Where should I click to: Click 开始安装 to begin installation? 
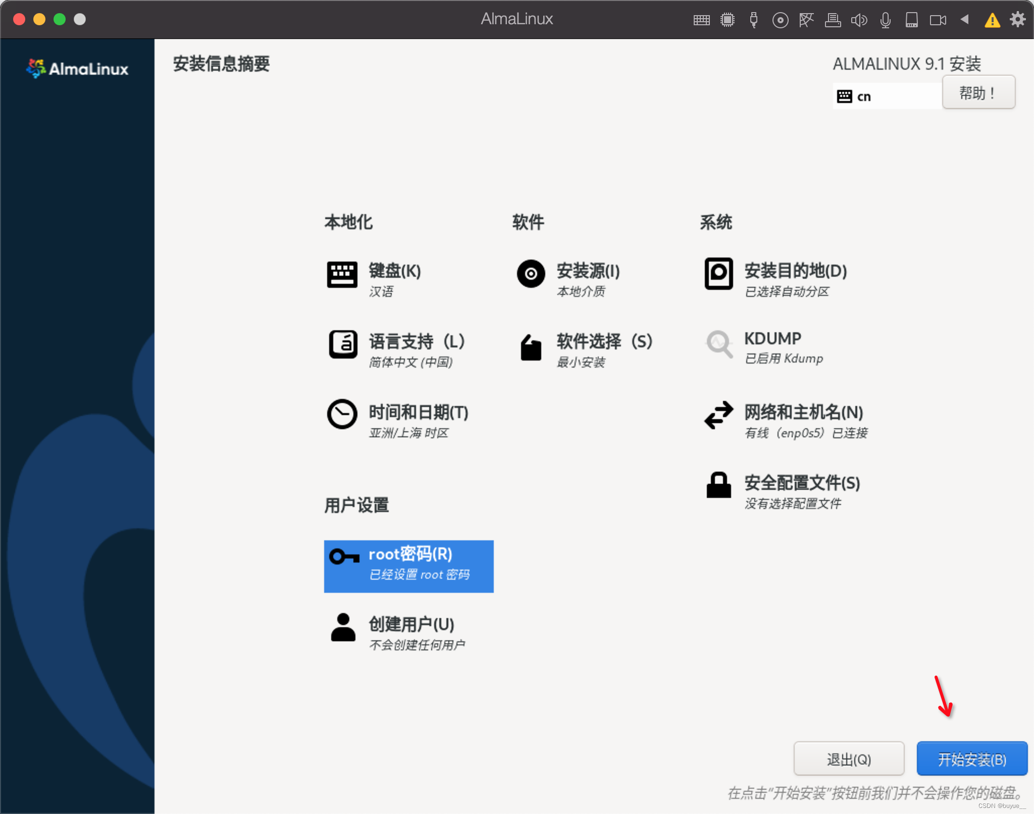coord(971,758)
